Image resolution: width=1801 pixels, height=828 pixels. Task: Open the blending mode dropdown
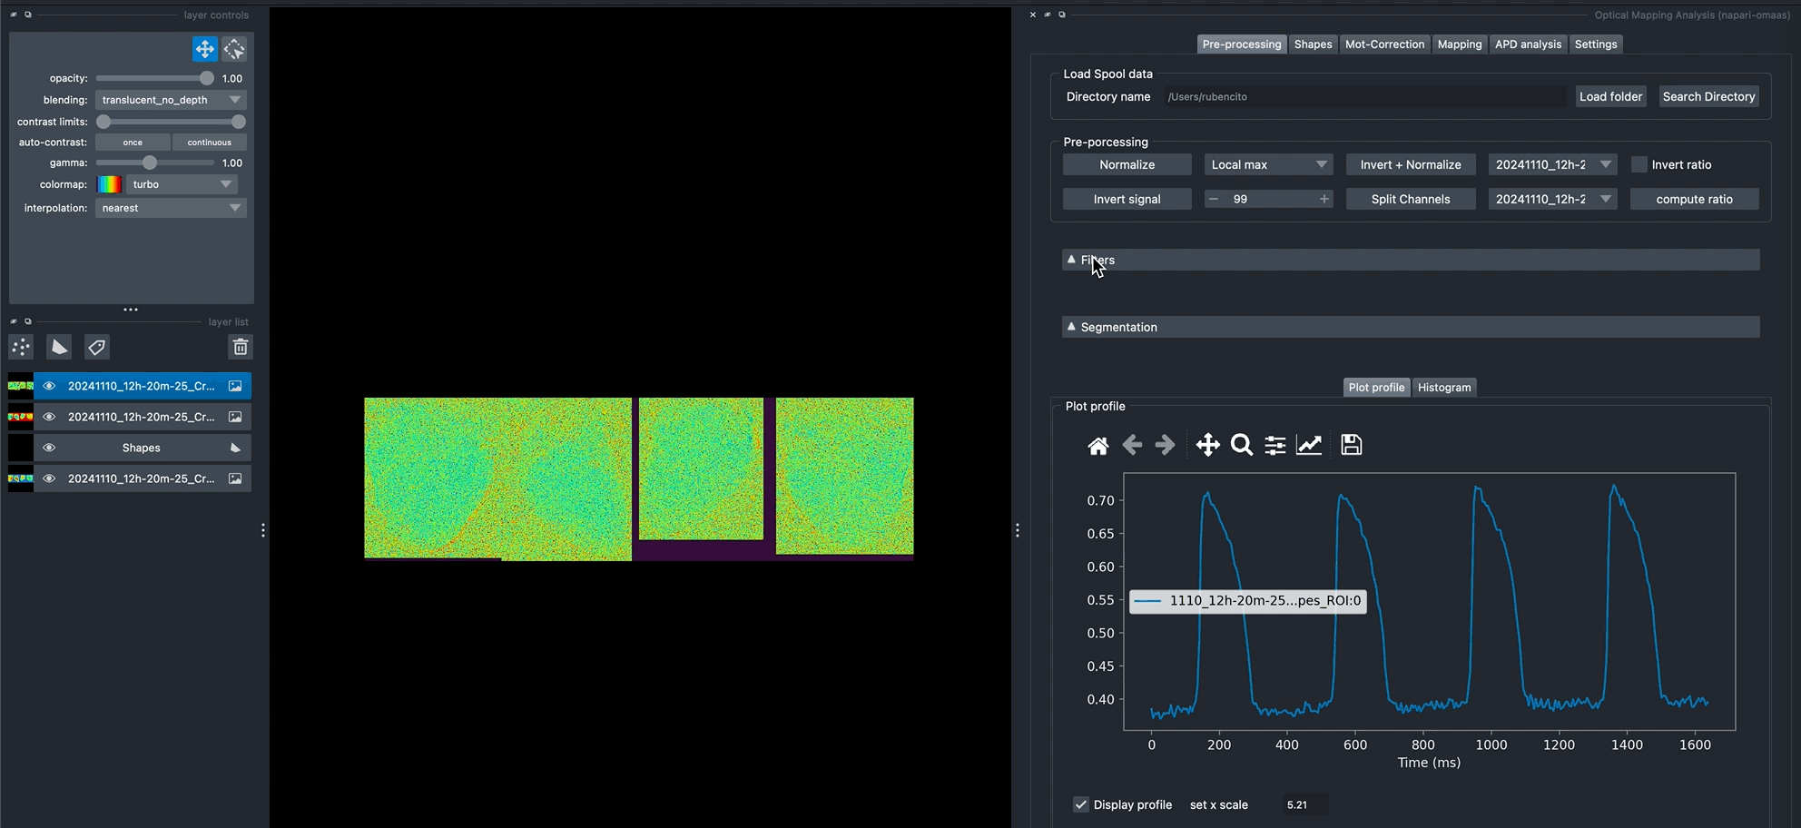(171, 100)
